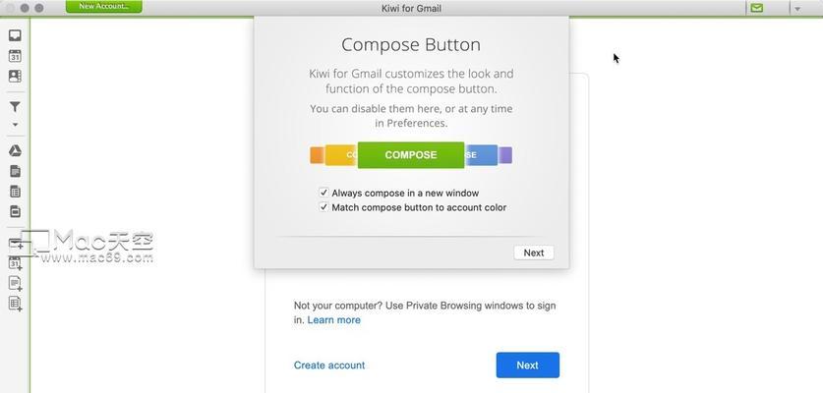Open the Contacts icon in sidebar

(15, 76)
